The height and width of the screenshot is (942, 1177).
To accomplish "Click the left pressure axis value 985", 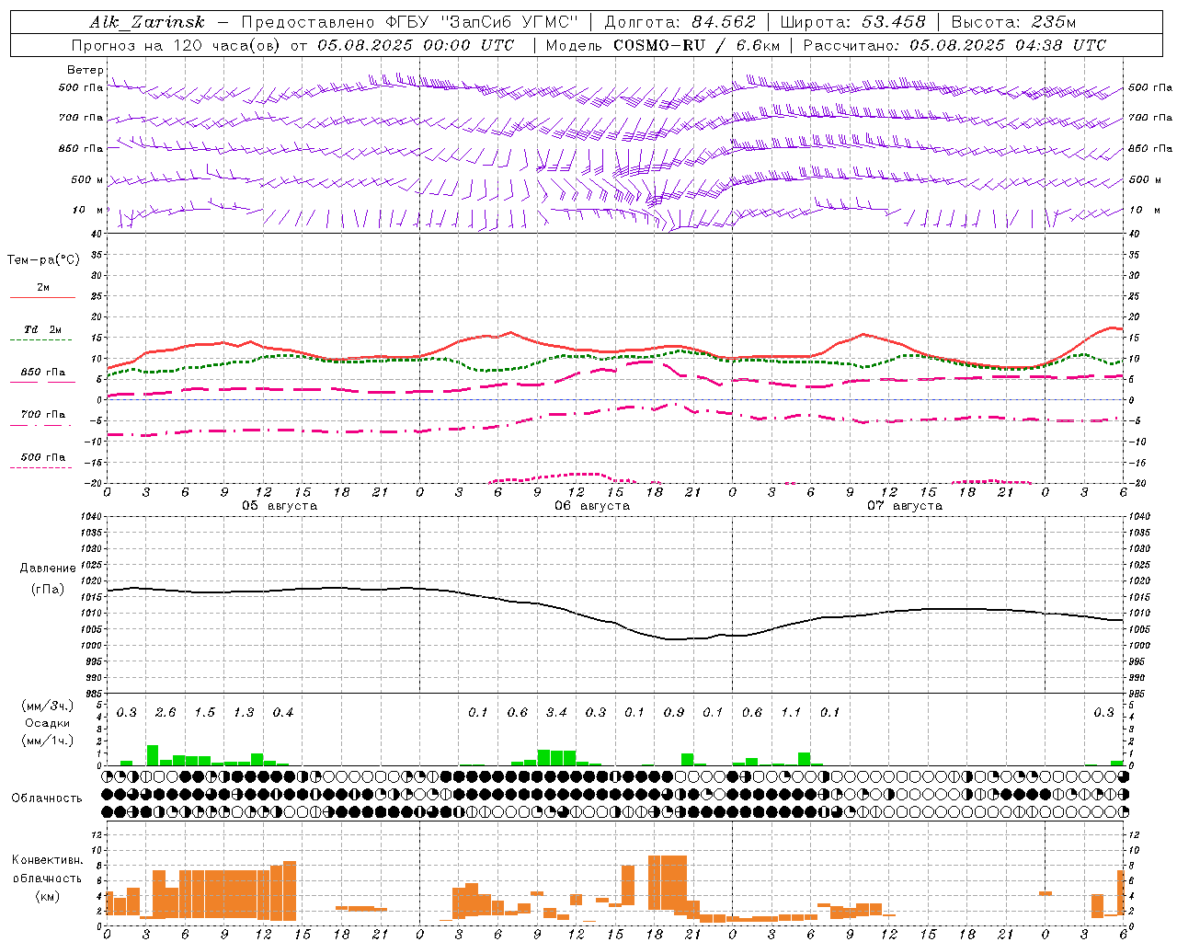I will [92, 694].
